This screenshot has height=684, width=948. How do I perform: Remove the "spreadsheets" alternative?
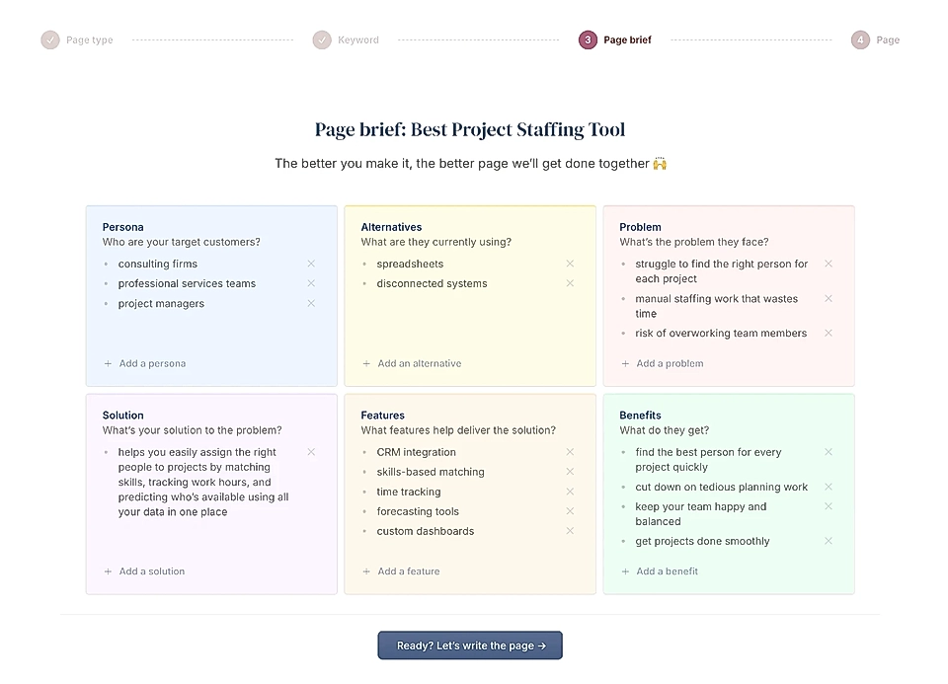570,264
